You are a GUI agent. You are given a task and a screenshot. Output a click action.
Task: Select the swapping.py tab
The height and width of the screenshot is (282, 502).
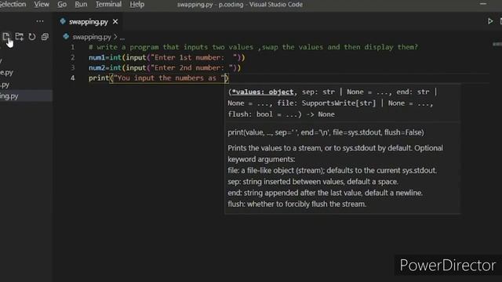tap(89, 22)
